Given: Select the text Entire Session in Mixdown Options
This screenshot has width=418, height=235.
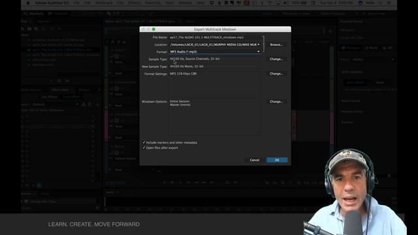Looking at the screenshot, I should click(180, 101).
